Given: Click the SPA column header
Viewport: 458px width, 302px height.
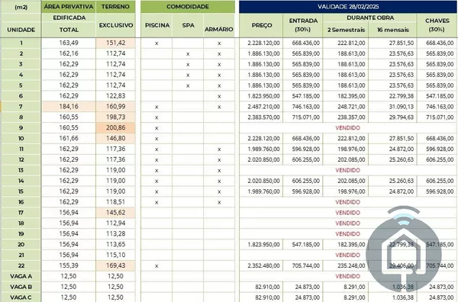Looking at the screenshot, I should coord(188,25).
